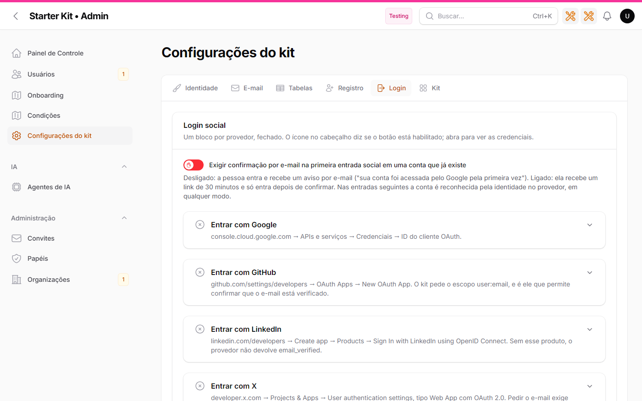Go to the Usuários page

[x=70, y=74]
